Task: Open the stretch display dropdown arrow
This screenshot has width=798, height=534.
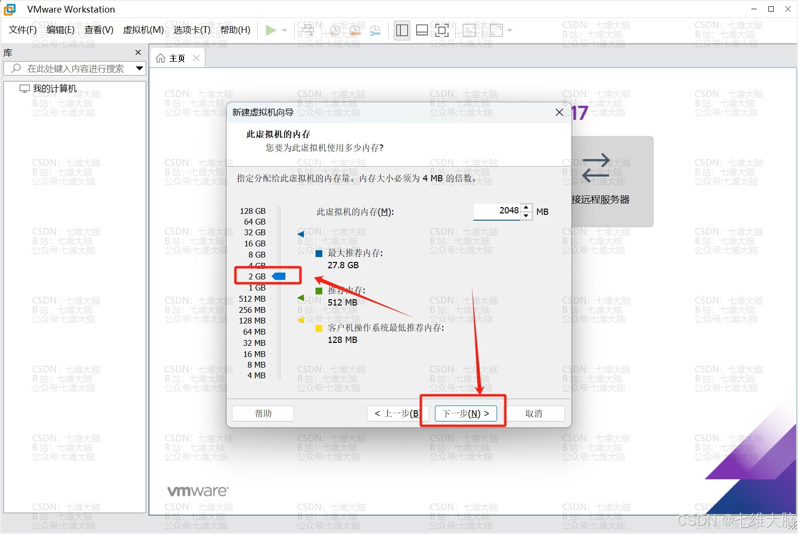Action: tap(510, 31)
